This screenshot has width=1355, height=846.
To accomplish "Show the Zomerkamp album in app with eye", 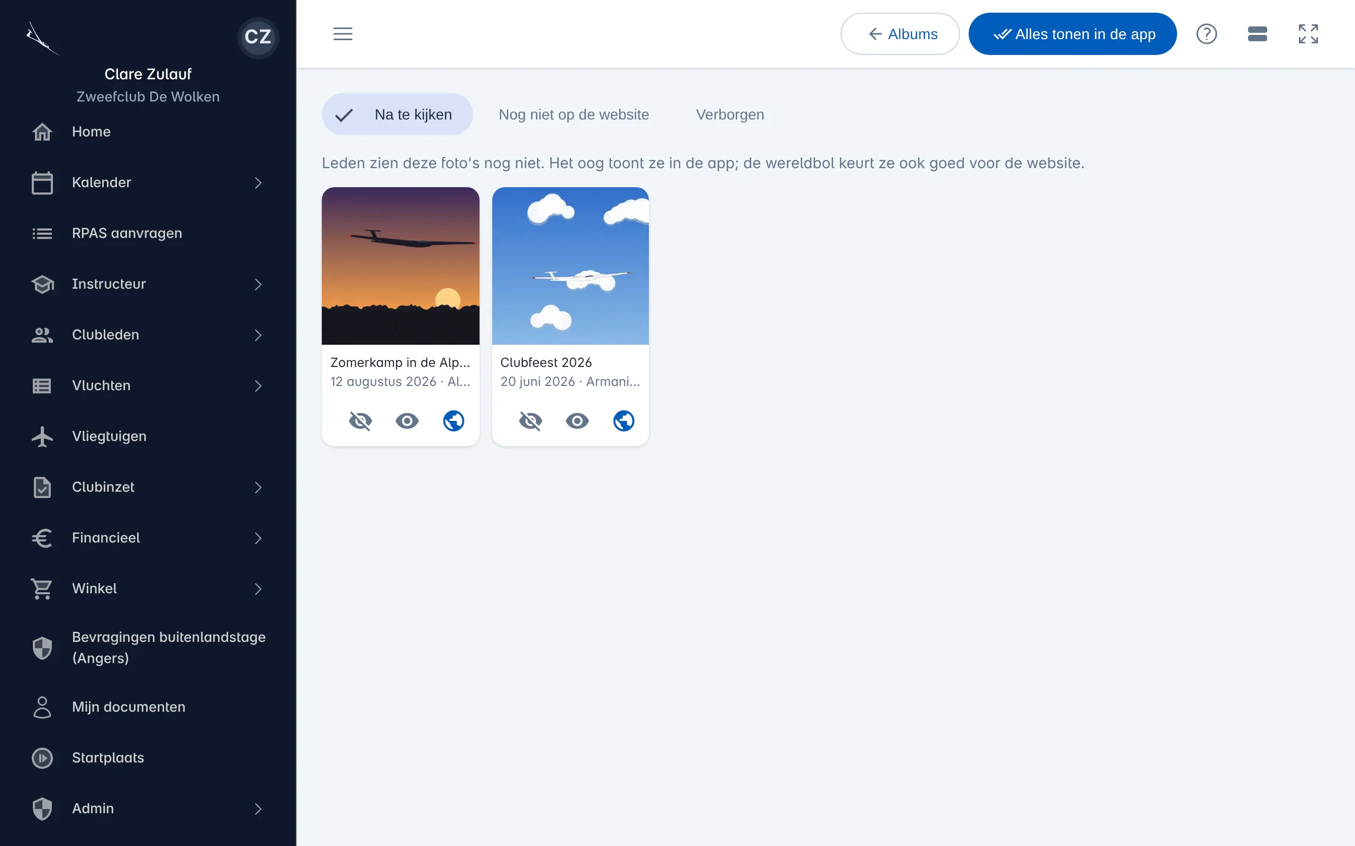I will click(x=407, y=421).
